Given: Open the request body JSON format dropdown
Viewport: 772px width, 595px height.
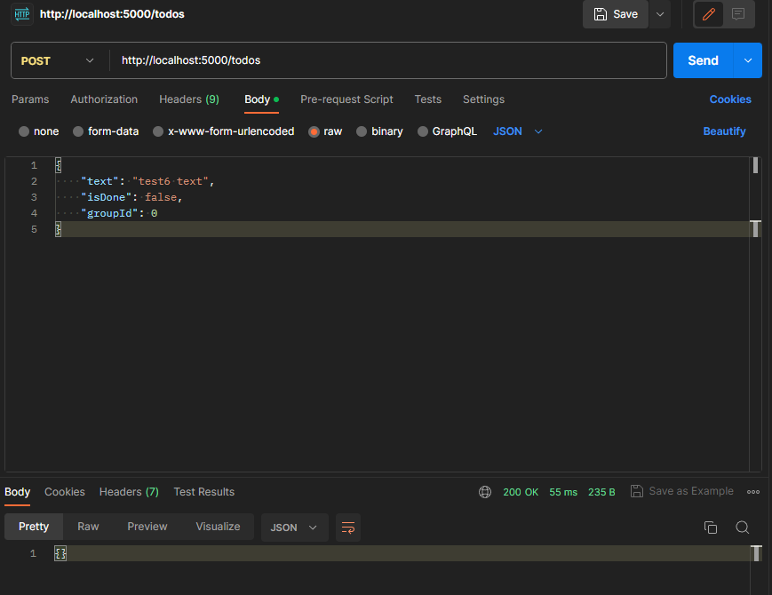Looking at the screenshot, I should pyautogui.click(x=517, y=131).
